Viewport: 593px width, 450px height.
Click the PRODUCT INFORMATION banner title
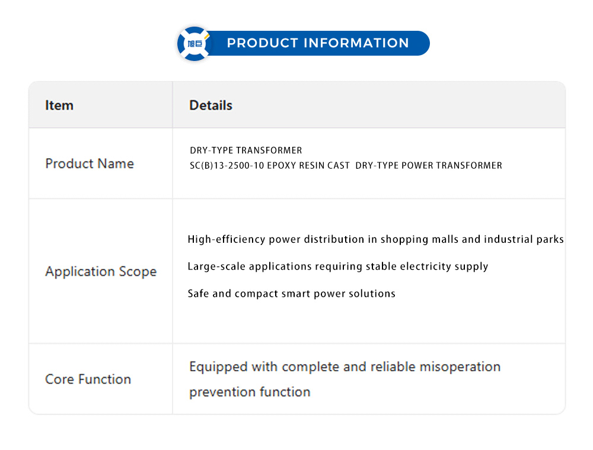[x=318, y=43]
